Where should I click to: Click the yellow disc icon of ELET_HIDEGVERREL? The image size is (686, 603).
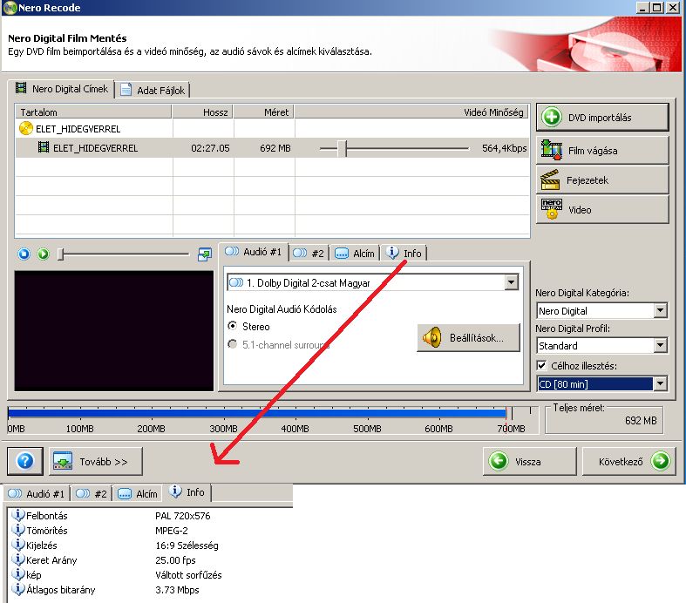[x=26, y=129]
